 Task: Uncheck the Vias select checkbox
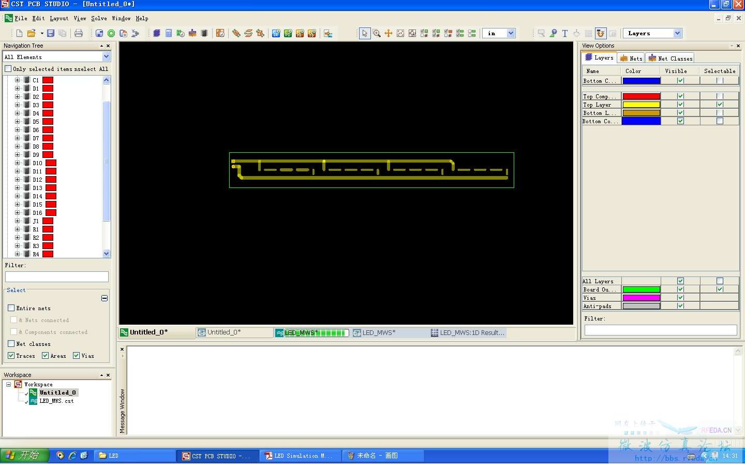click(x=77, y=356)
